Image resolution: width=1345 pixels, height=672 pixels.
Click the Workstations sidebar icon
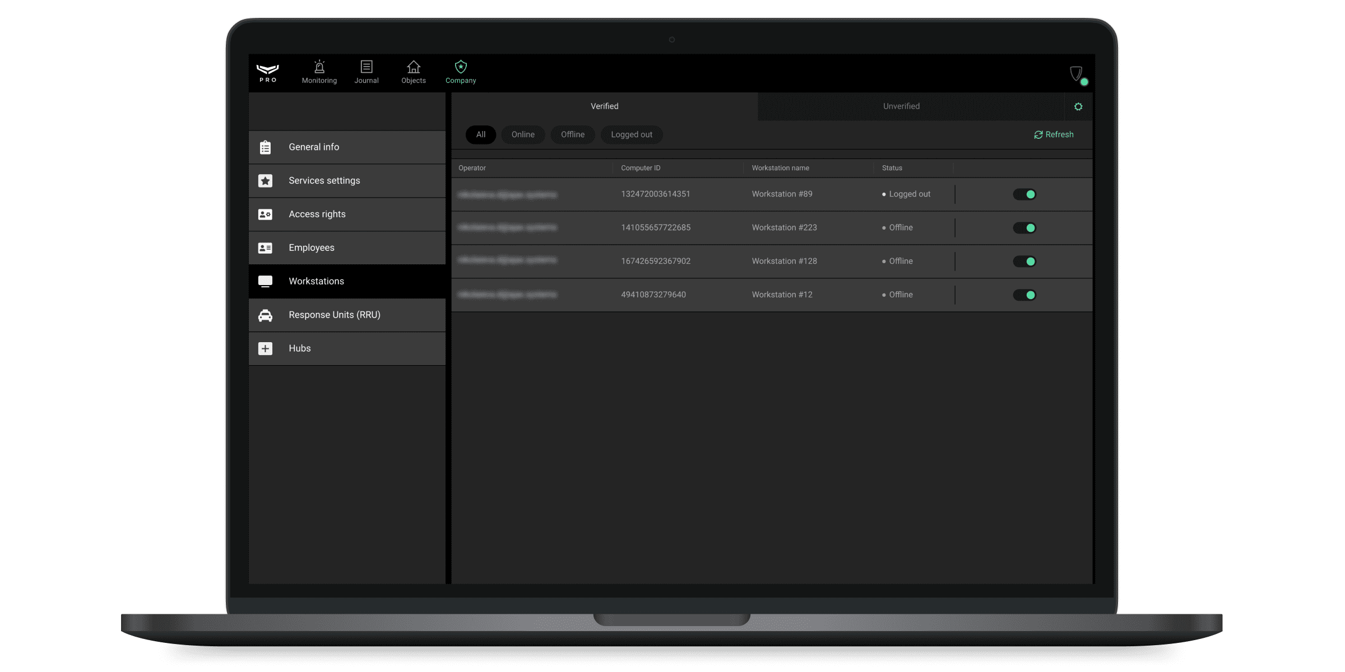pyautogui.click(x=266, y=281)
